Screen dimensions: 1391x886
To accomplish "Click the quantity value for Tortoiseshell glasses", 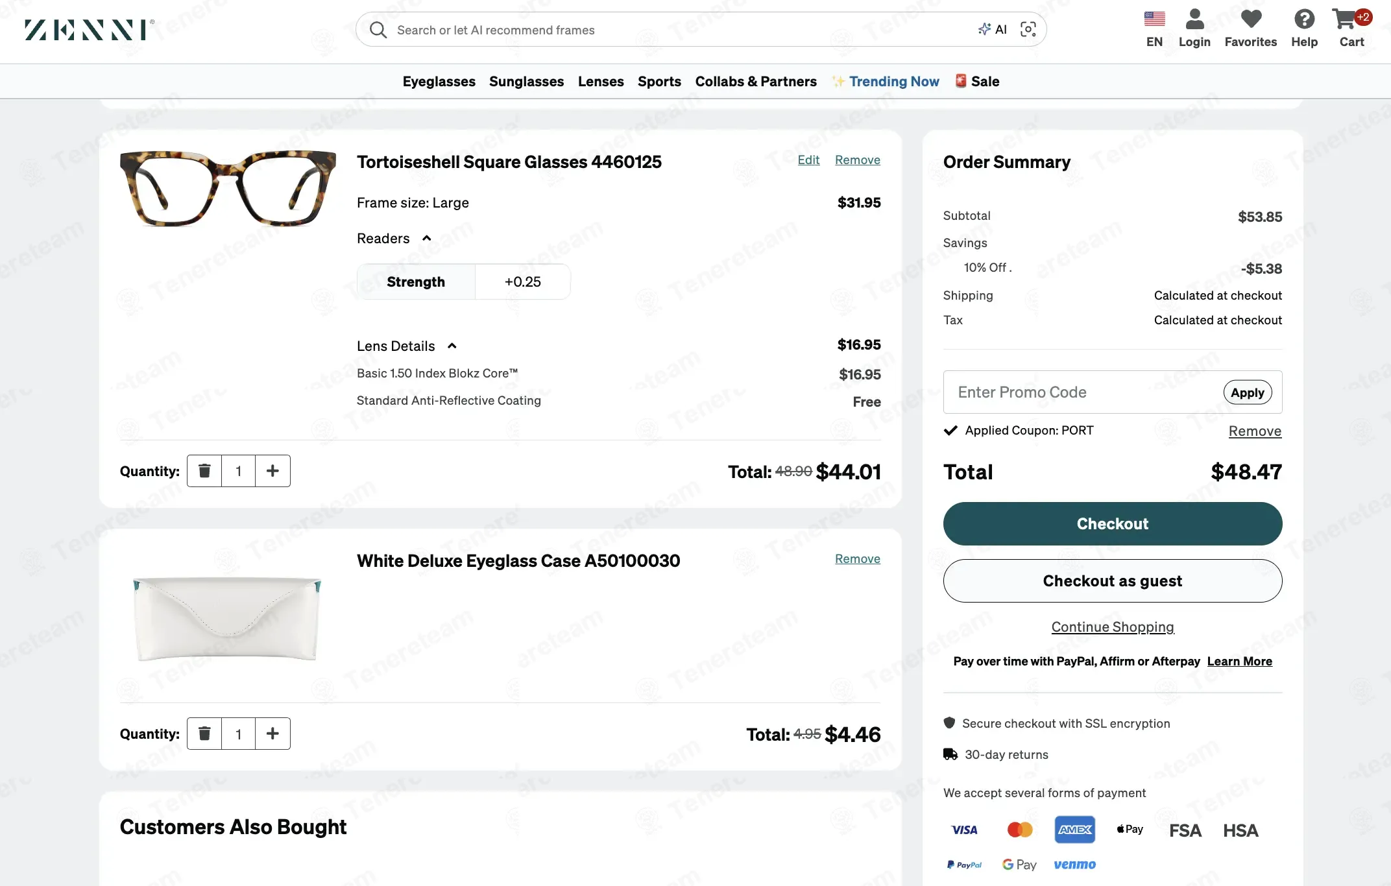I will pos(239,471).
